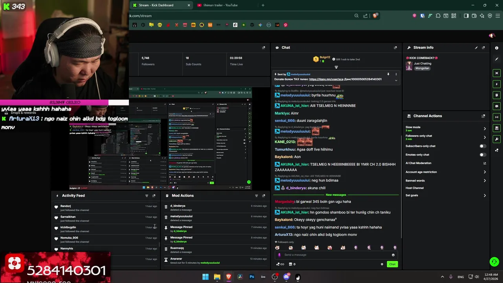Pop out the Chat panel
Image resolution: width=503 pixels, height=283 pixels.
pyautogui.click(x=395, y=48)
